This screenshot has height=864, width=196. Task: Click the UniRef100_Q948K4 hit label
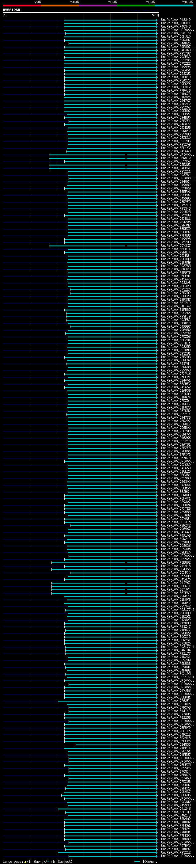(x=176, y=181)
